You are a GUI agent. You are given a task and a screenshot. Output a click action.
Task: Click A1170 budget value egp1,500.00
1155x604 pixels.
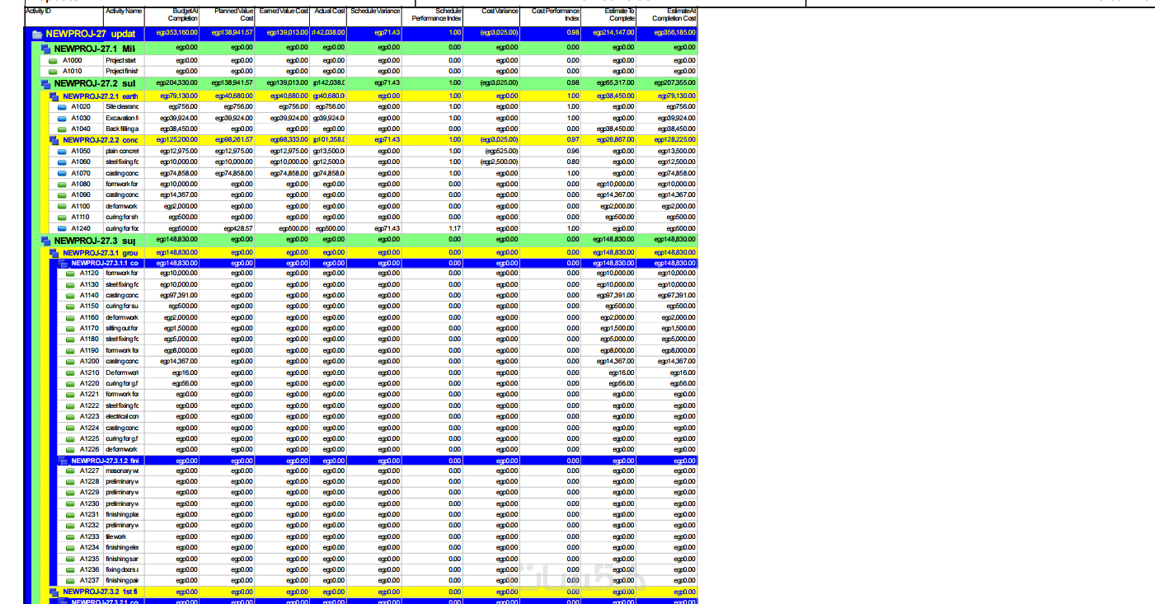[181, 329]
